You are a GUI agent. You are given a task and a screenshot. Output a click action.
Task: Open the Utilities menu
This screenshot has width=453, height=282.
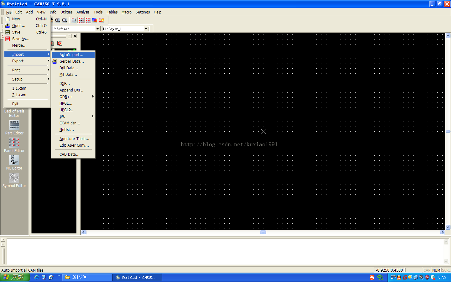[66, 12]
